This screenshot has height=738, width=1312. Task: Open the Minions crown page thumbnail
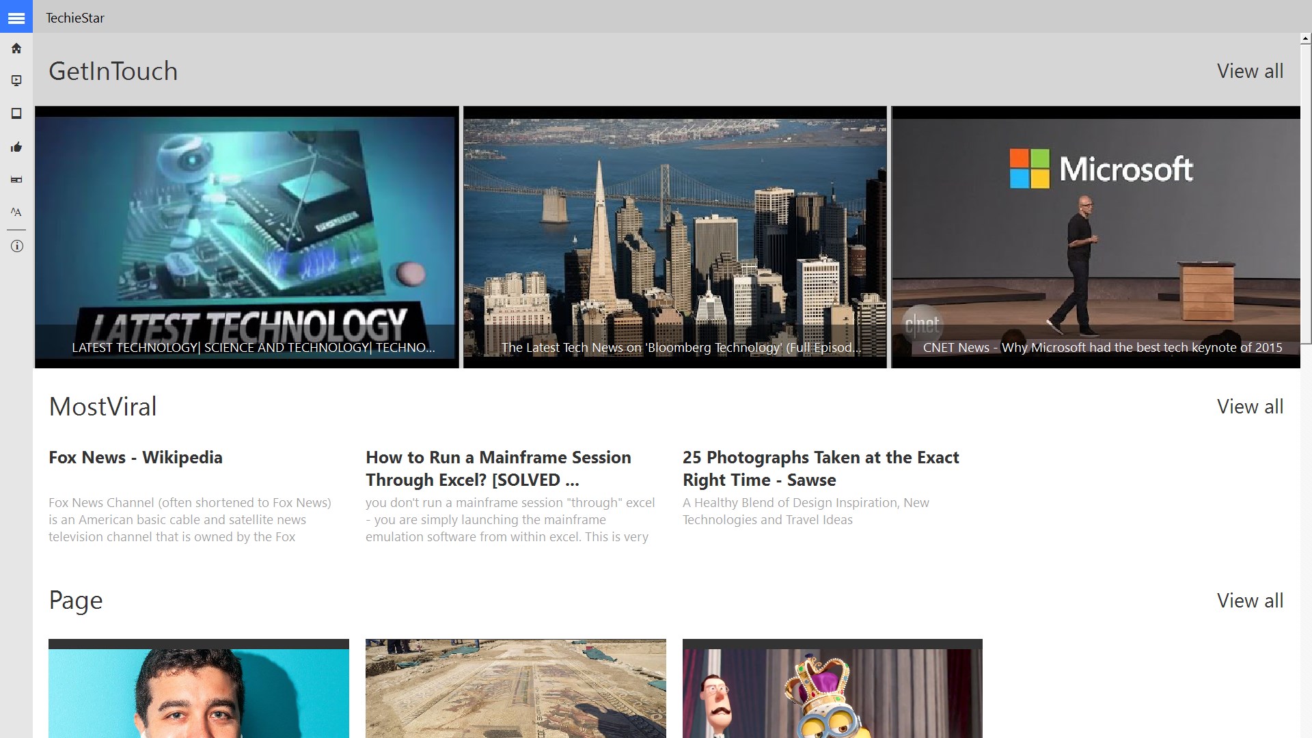pos(832,689)
